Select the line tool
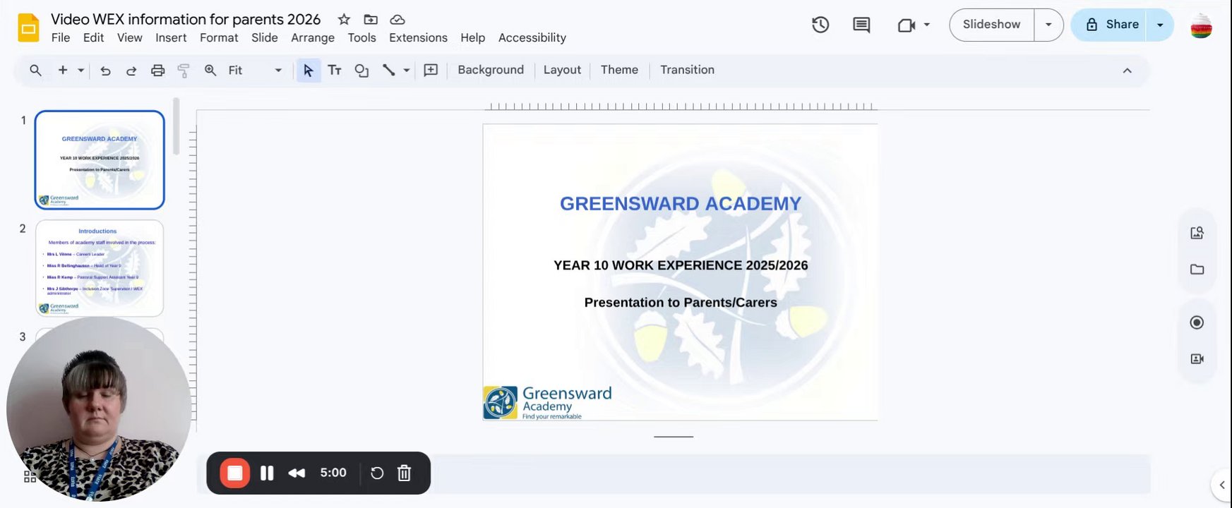 click(388, 70)
